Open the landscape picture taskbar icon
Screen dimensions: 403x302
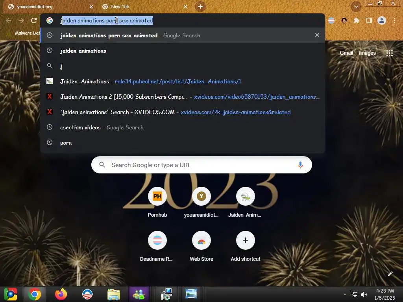[191, 294]
